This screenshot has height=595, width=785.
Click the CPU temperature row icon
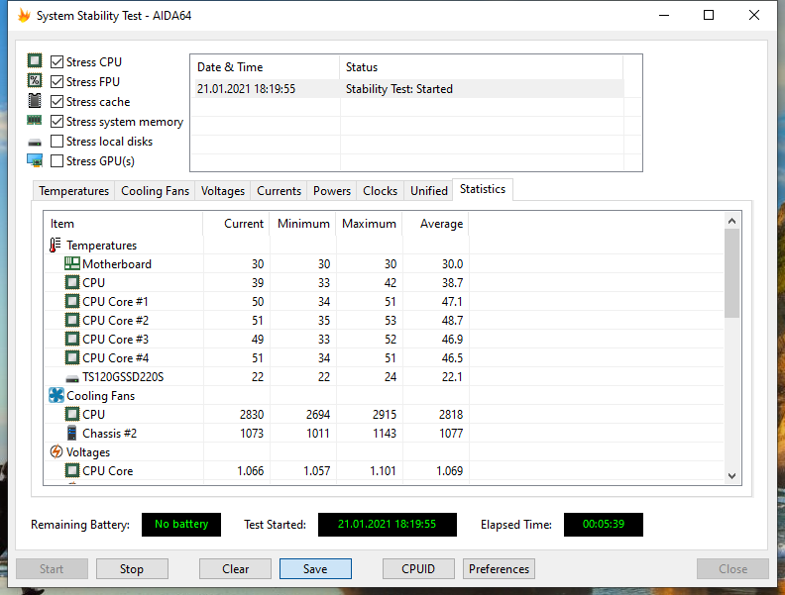click(72, 282)
